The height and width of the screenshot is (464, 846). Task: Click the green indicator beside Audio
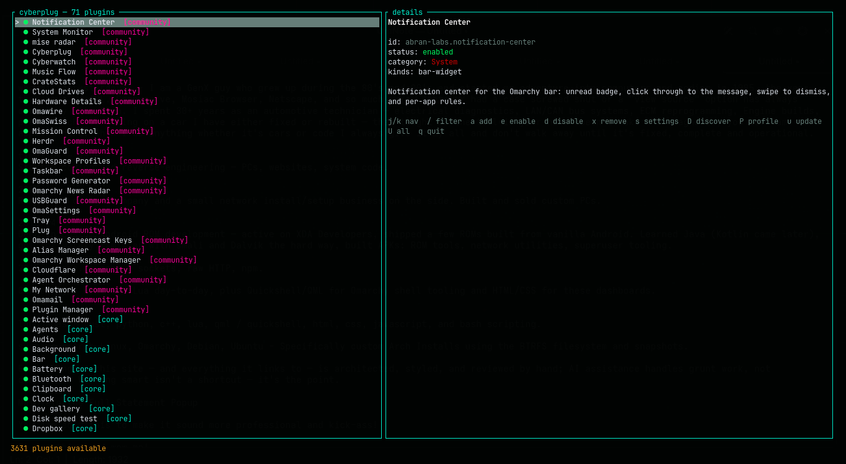(26, 339)
